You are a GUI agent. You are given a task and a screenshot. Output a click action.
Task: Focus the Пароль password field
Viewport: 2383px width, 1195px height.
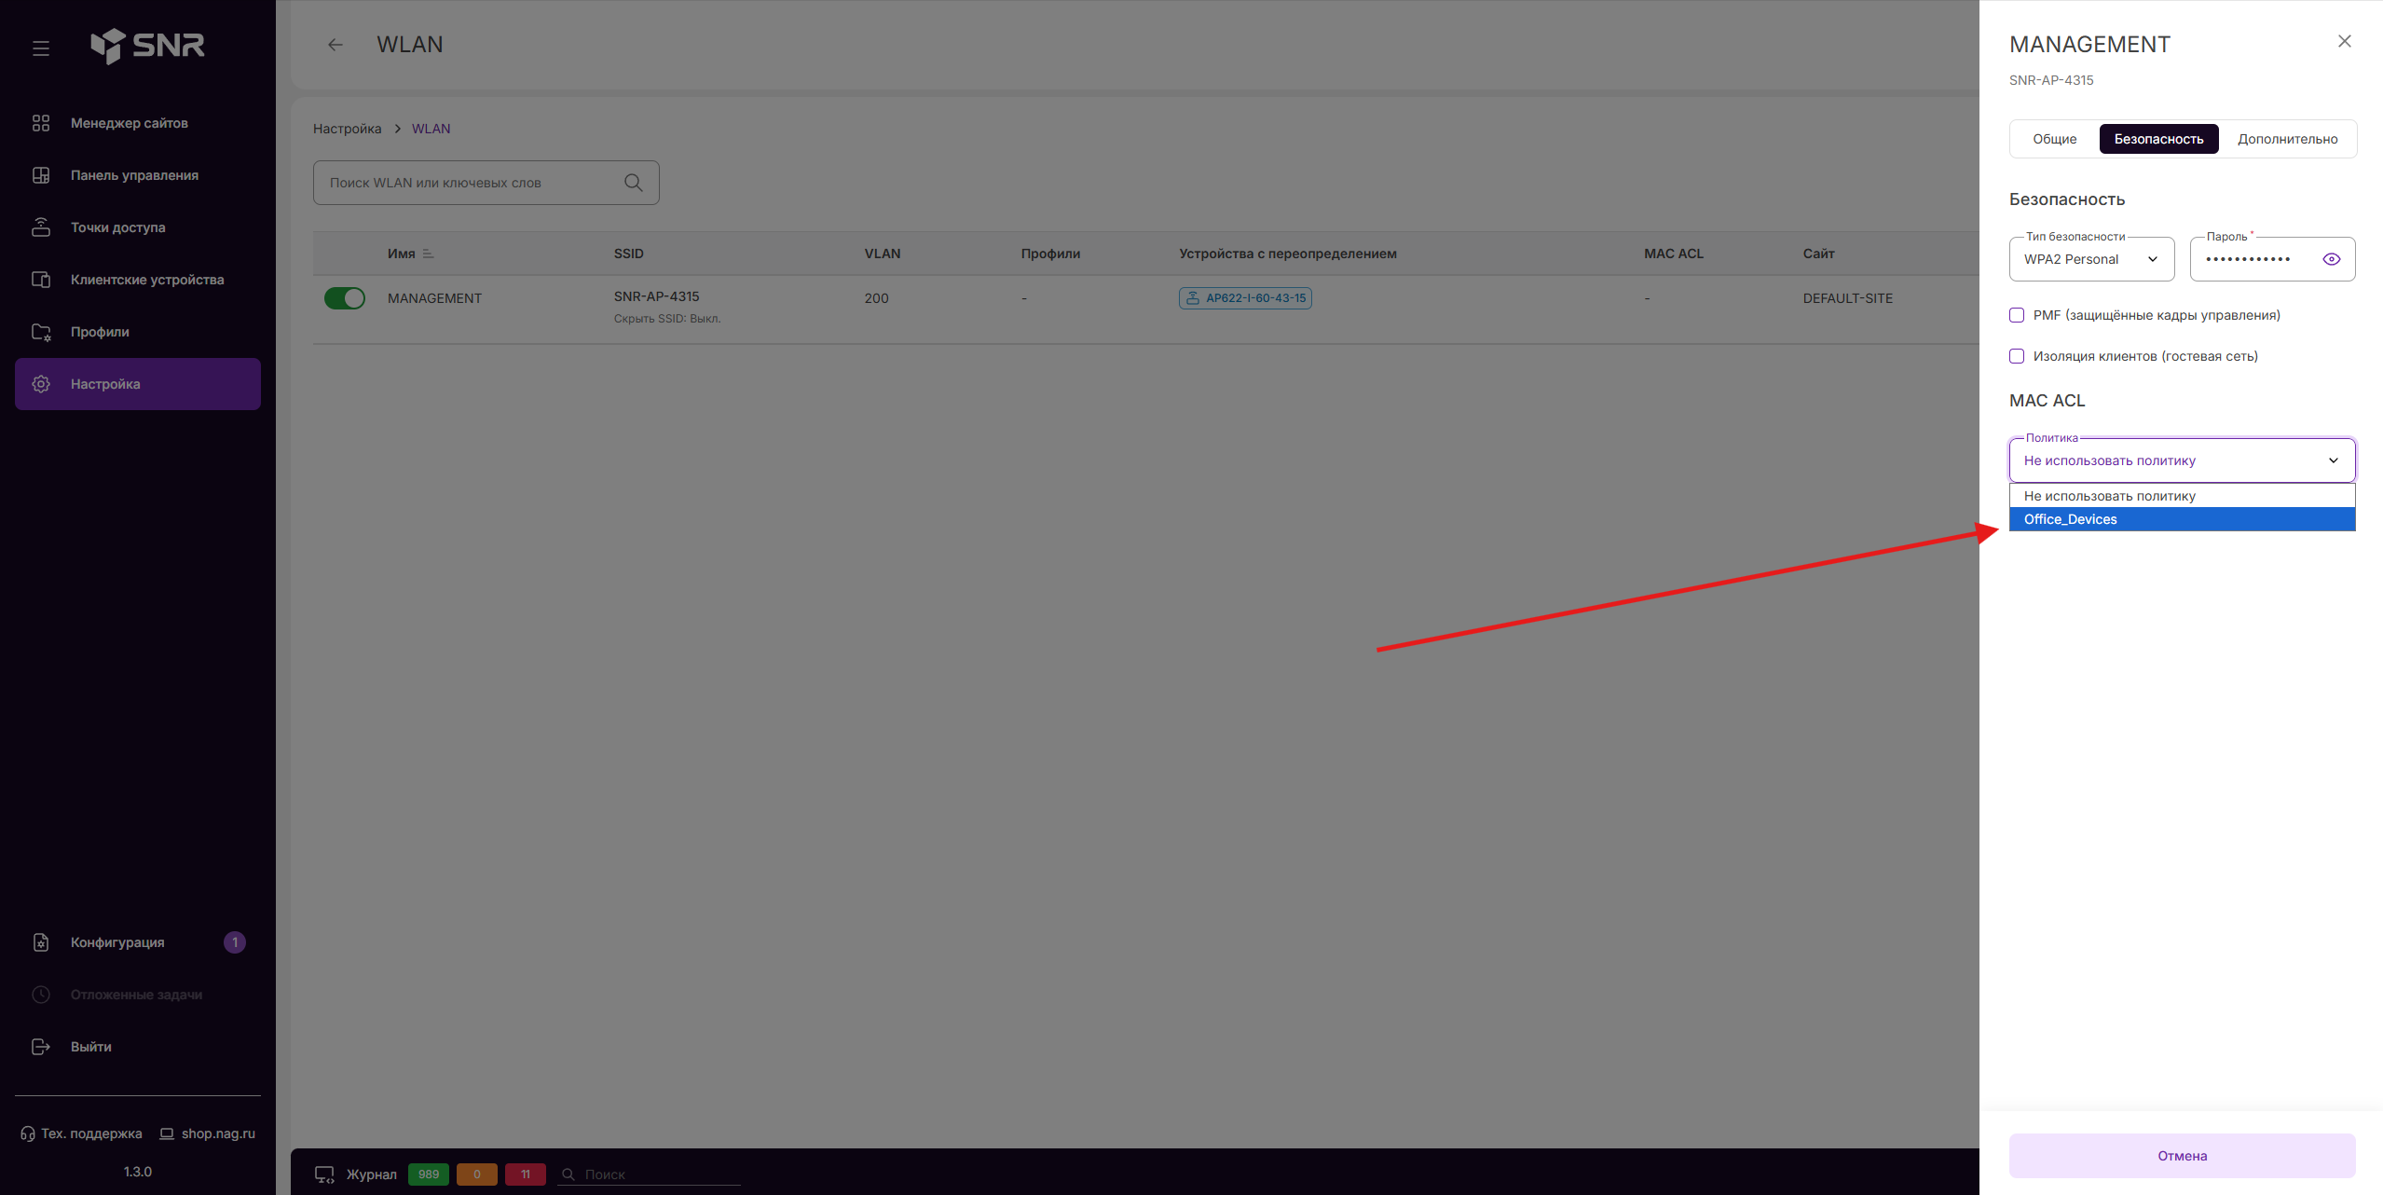coord(2272,259)
